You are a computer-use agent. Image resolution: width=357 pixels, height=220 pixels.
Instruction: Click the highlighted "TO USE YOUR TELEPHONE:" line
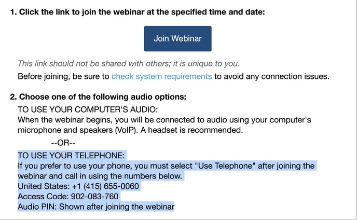(x=71, y=155)
